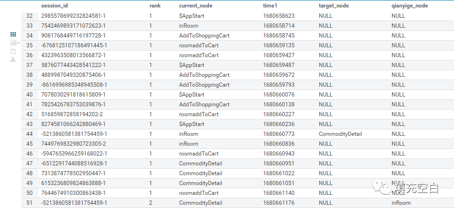Click $AppStart in row 32
Image resolution: width=454 pixels, height=208 pixels.
tap(192, 16)
